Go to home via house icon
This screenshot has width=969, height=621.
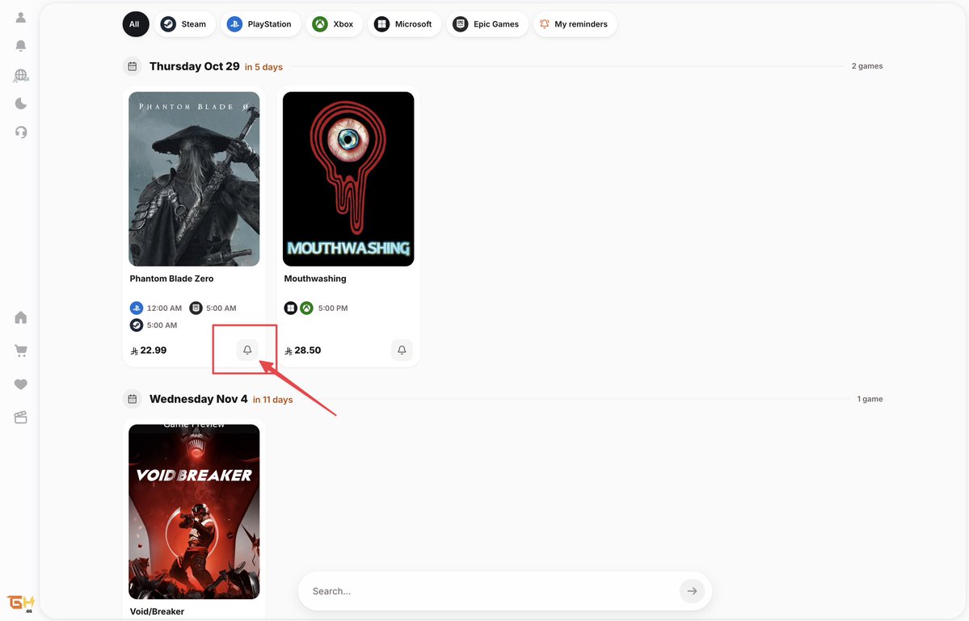click(x=20, y=317)
